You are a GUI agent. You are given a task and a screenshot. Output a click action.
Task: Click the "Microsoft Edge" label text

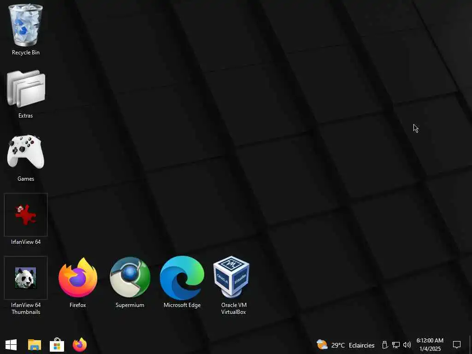click(182, 305)
